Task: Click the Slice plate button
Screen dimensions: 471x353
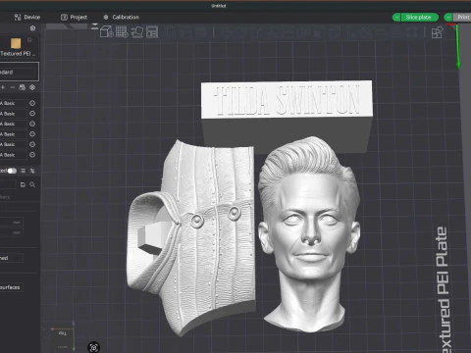Action: (x=419, y=17)
